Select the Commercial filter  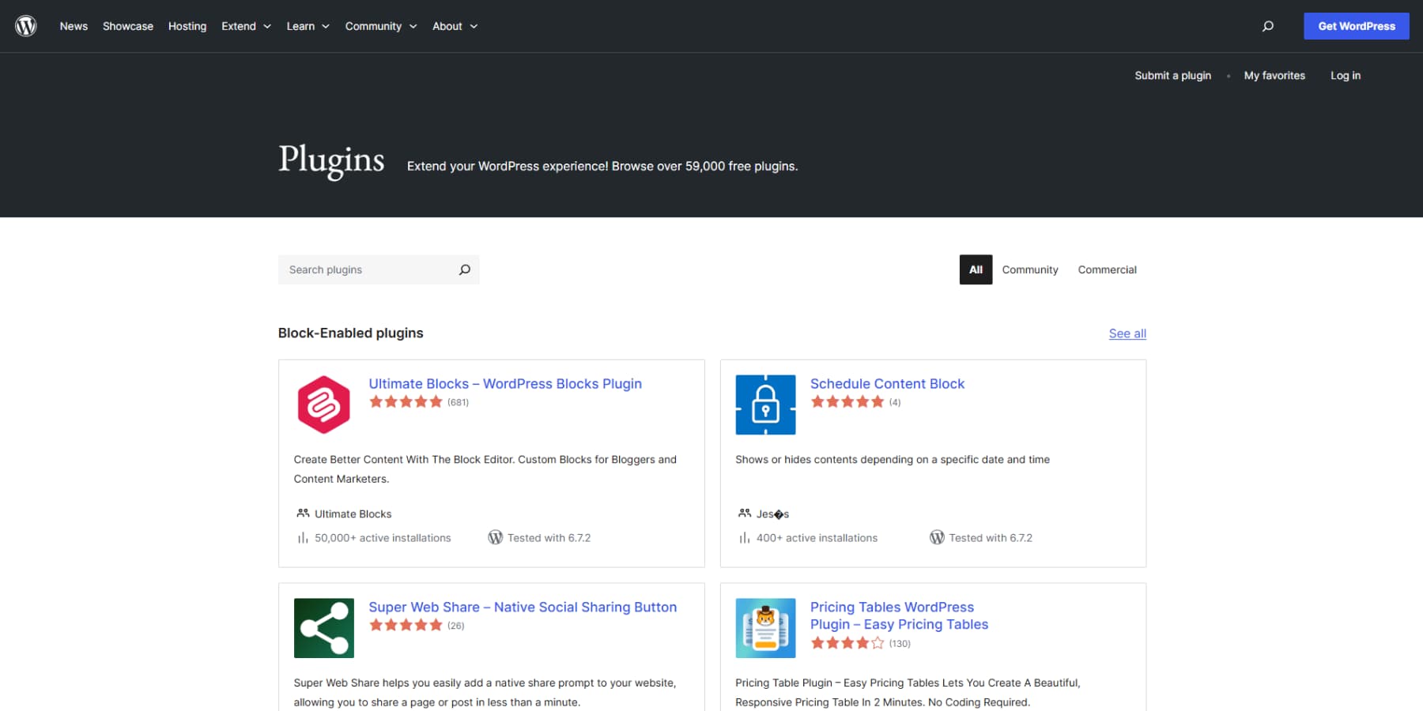click(x=1107, y=269)
